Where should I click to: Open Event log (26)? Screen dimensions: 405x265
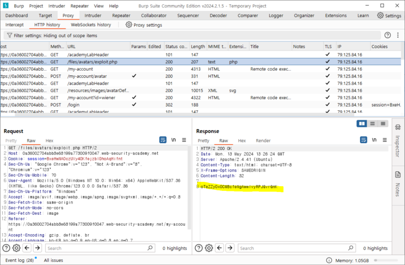tap(19, 260)
